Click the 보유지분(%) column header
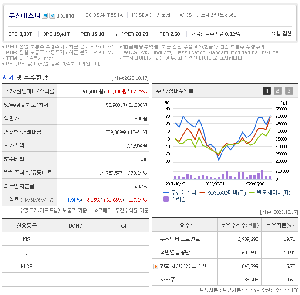This screenshot has height=295, width=300. click(280, 225)
